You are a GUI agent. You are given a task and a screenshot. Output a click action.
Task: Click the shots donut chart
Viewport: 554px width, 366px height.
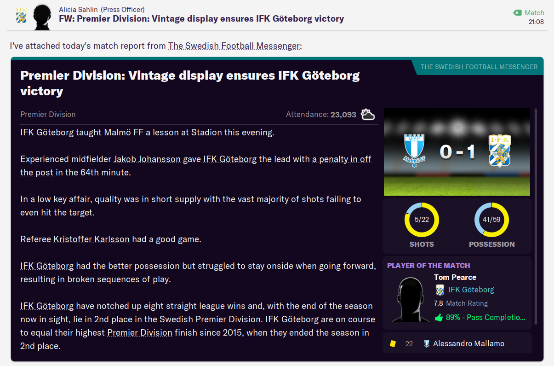click(x=422, y=220)
